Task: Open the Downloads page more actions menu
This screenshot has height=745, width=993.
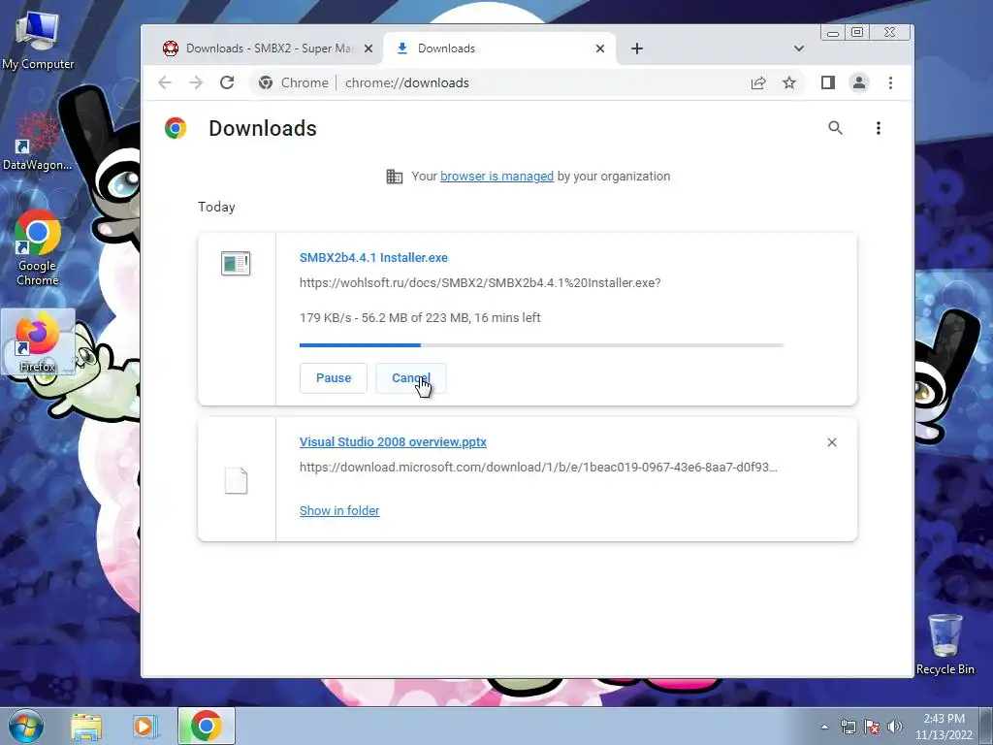Action: click(x=879, y=128)
